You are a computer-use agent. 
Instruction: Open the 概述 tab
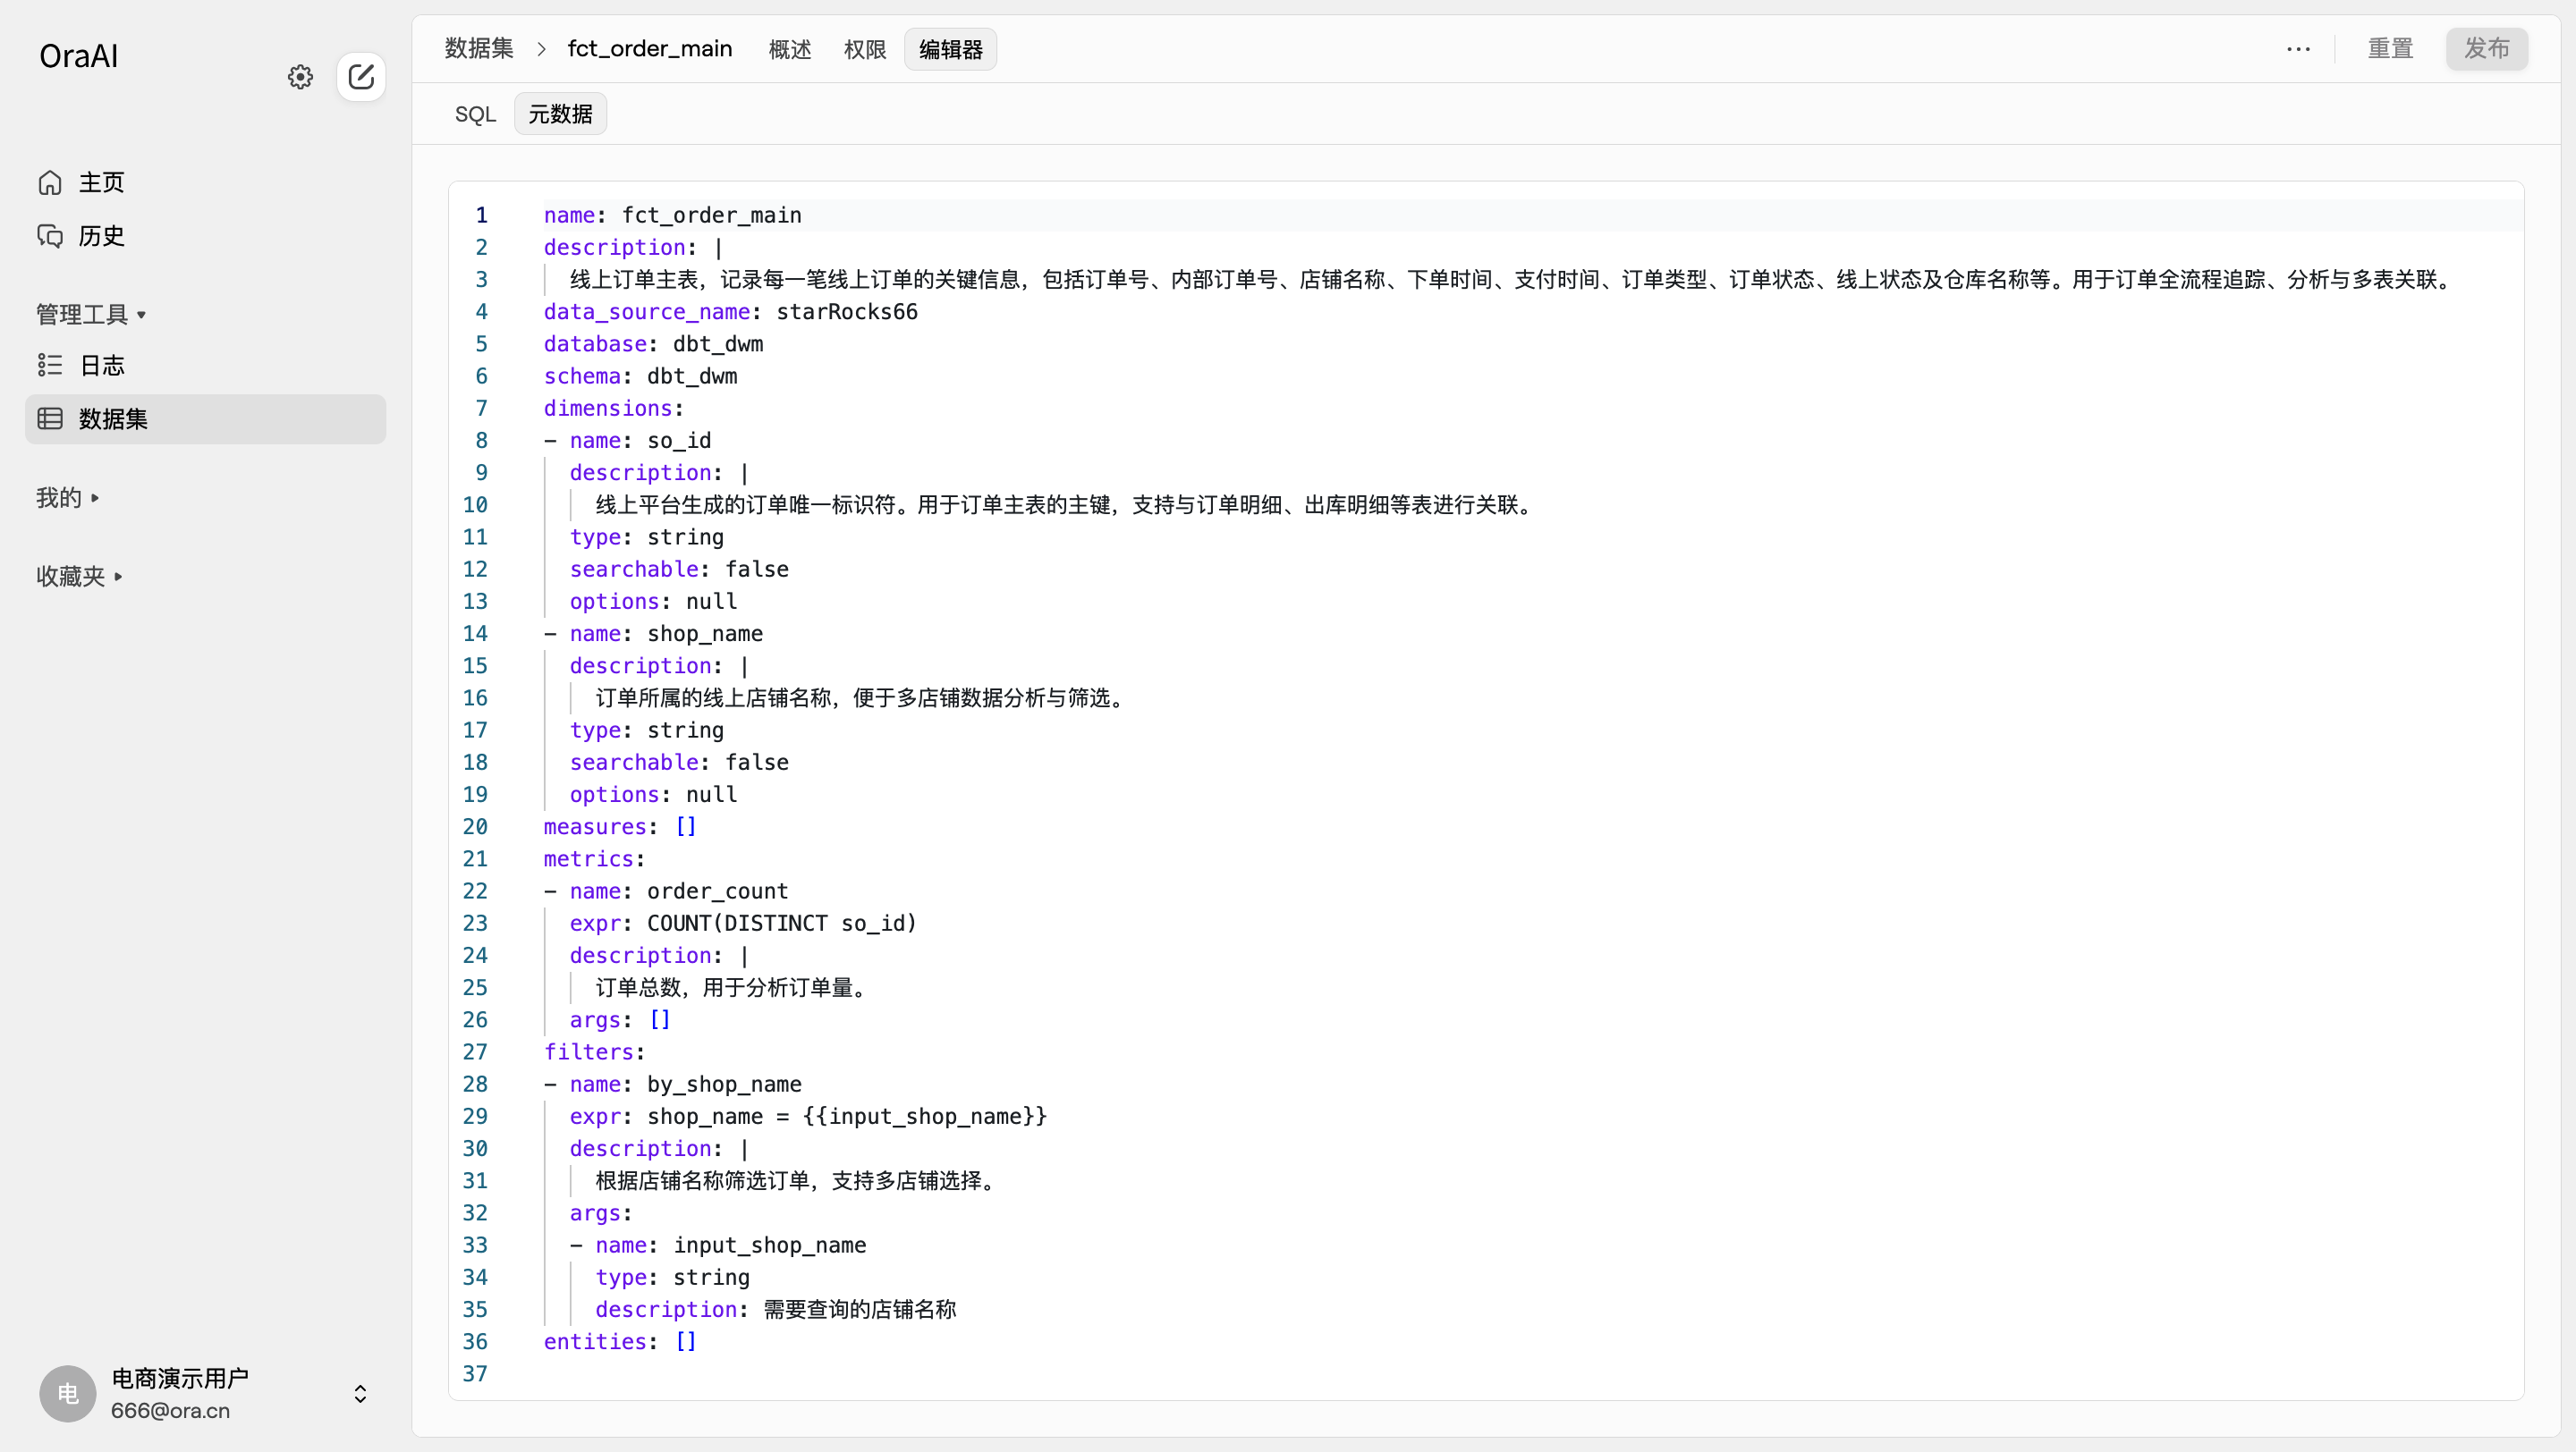[789, 49]
